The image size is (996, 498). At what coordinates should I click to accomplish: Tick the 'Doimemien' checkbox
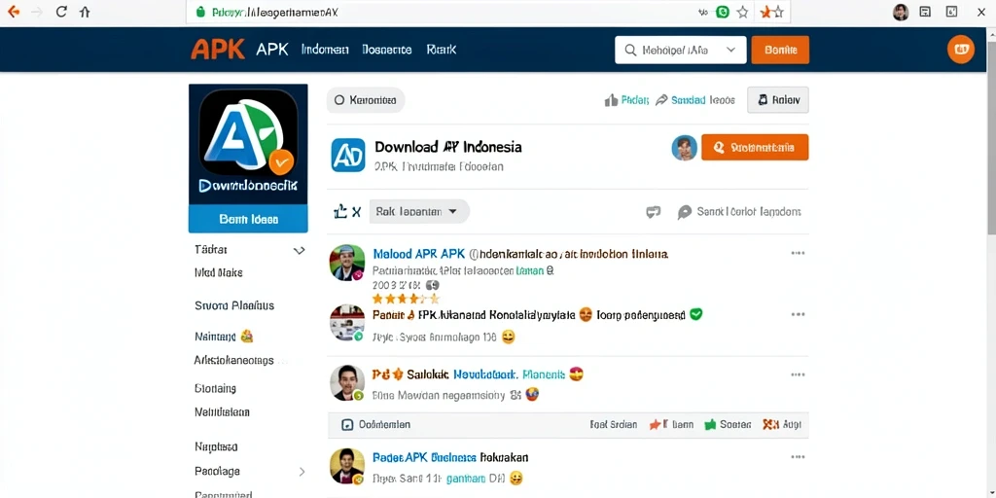(x=347, y=425)
